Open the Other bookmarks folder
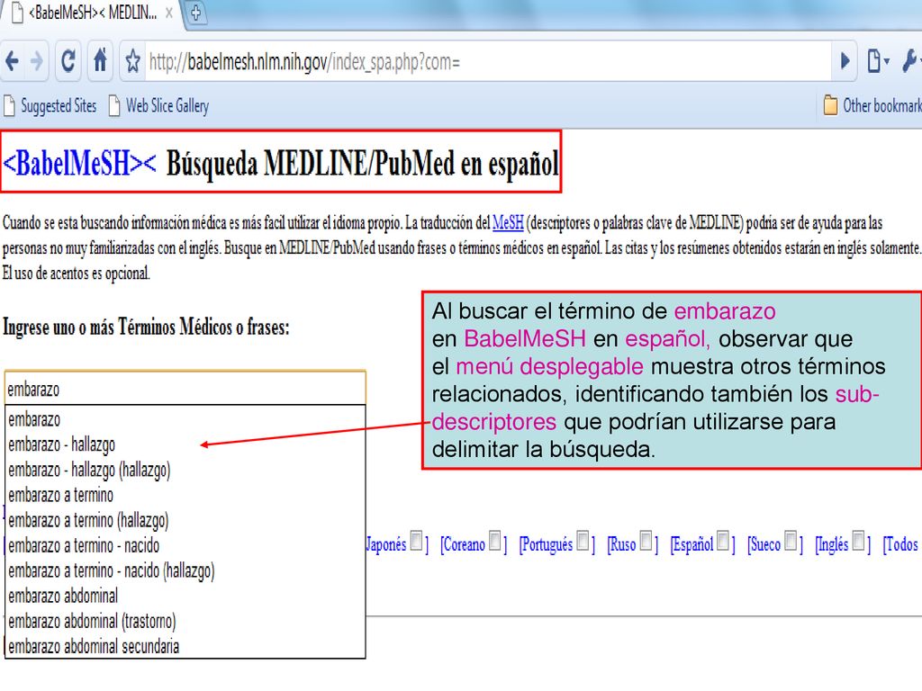This screenshot has width=922, height=691. 872,106
